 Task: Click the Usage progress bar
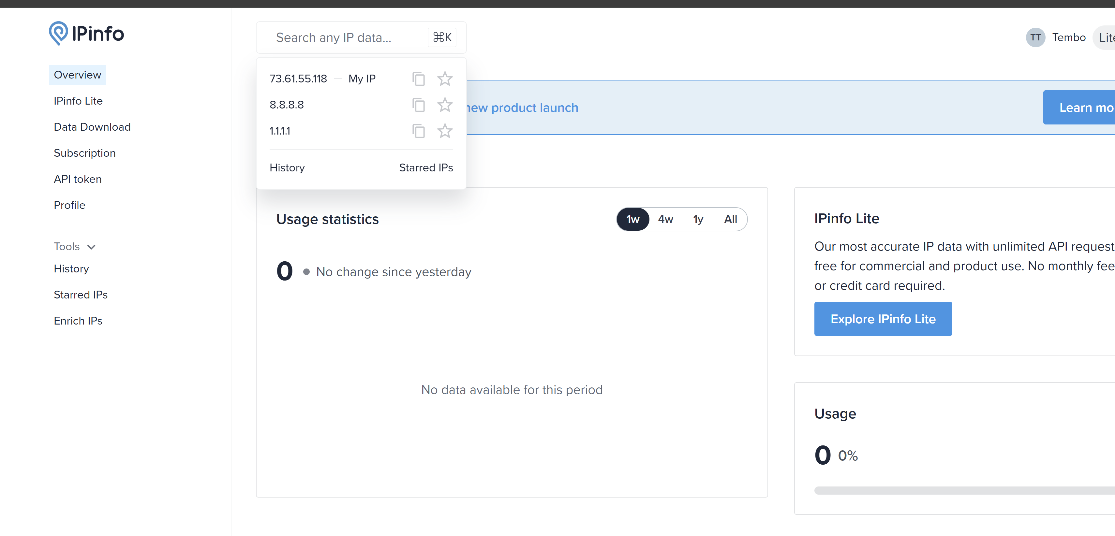pyautogui.click(x=964, y=491)
